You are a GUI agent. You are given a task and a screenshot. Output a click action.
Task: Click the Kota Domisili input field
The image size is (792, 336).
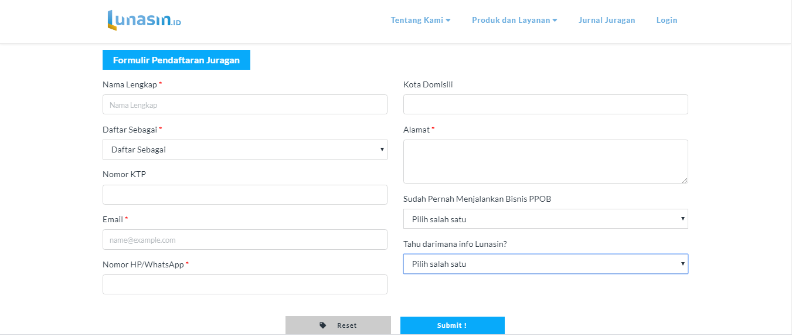point(546,104)
